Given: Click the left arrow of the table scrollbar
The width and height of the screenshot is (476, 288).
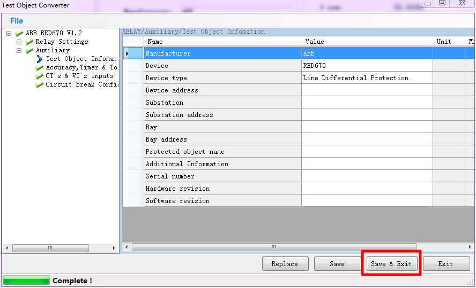Looking at the screenshot, I should [x=127, y=247].
